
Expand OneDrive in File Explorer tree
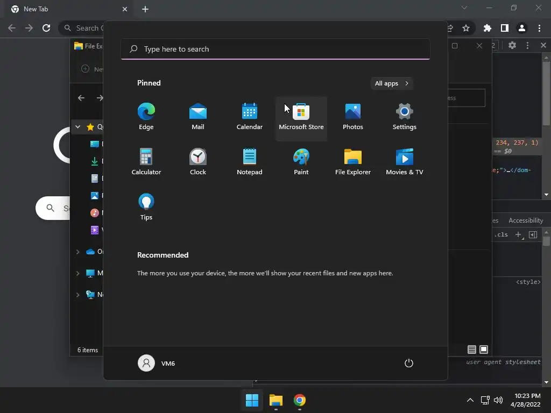point(77,252)
